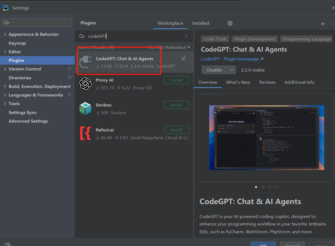Install the Proxy AI plugin

click(177, 80)
